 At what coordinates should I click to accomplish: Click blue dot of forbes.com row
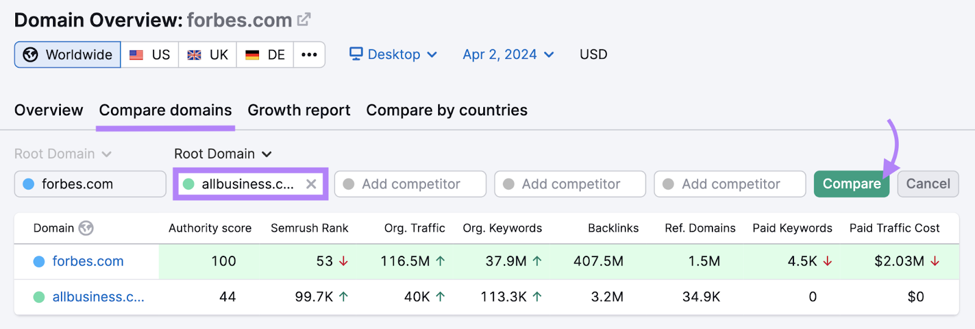click(x=39, y=261)
